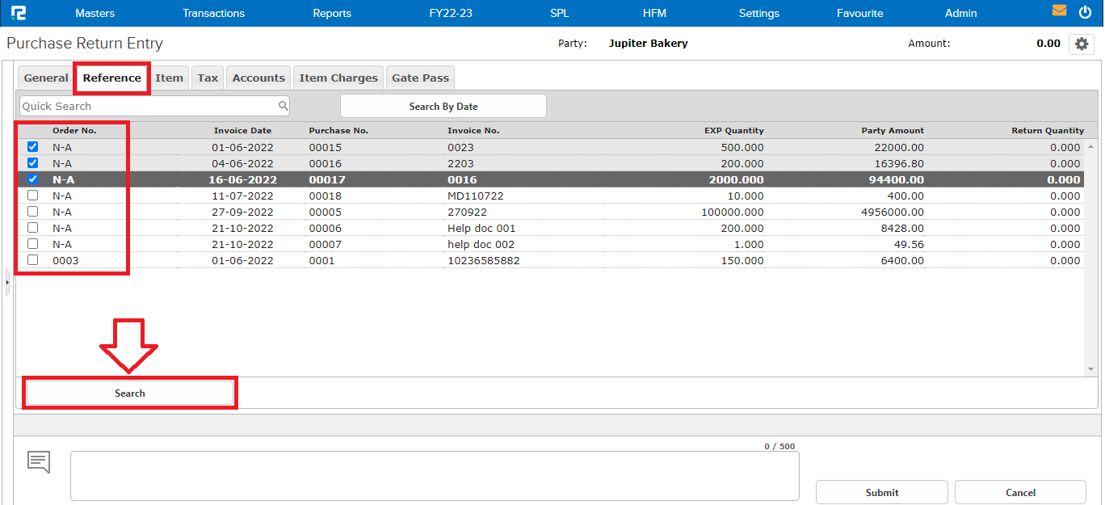The width and height of the screenshot is (1105, 505).
Task: Click the magnifier icon in Quick Search
Action: click(x=283, y=106)
